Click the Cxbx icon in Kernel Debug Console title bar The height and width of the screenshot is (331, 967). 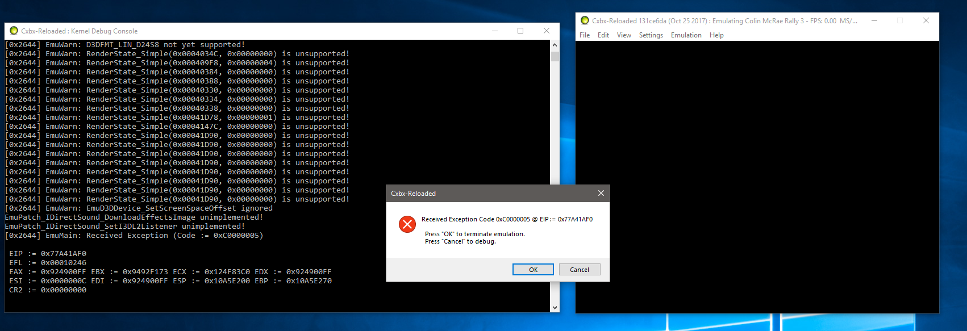pyautogui.click(x=14, y=31)
